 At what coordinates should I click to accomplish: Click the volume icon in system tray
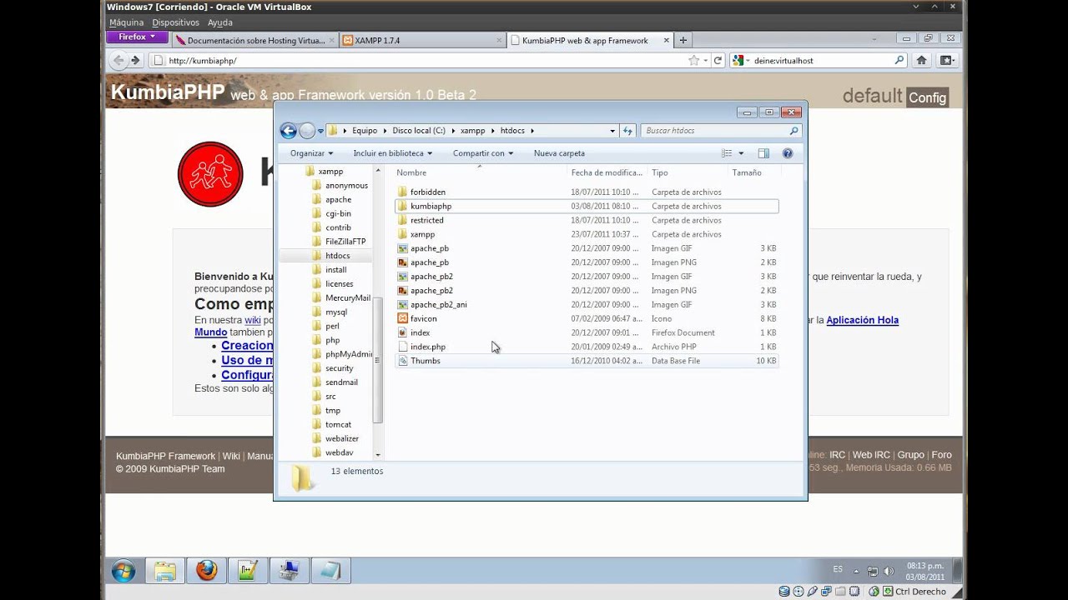tap(889, 571)
